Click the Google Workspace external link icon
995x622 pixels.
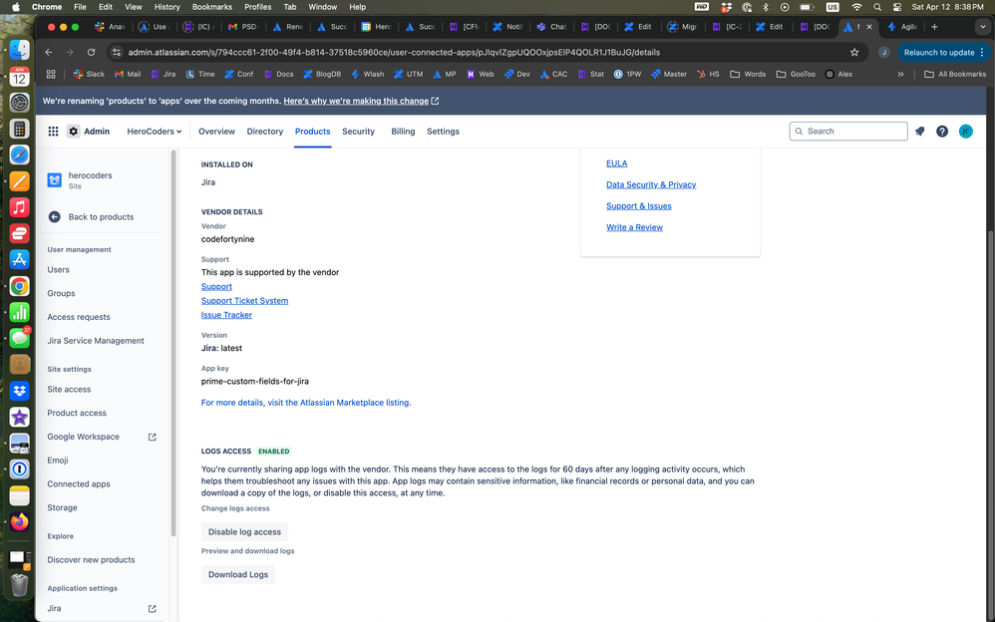(x=152, y=437)
